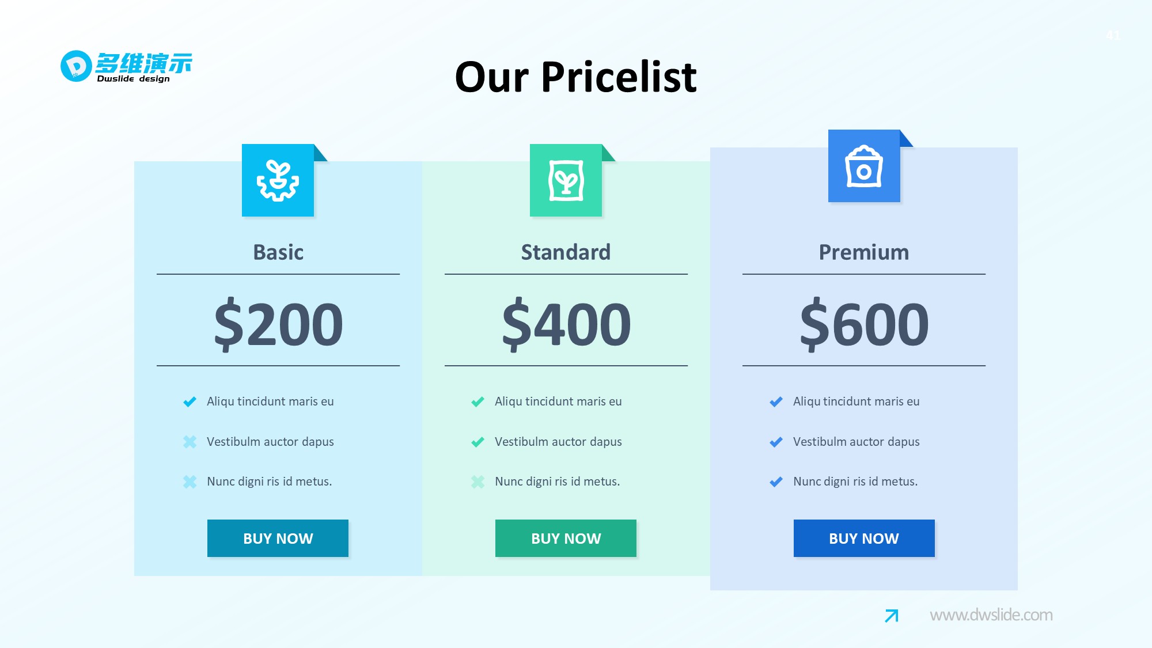
Task: Click the blue arrow next to website URL
Action: click(x=891, y=616)
